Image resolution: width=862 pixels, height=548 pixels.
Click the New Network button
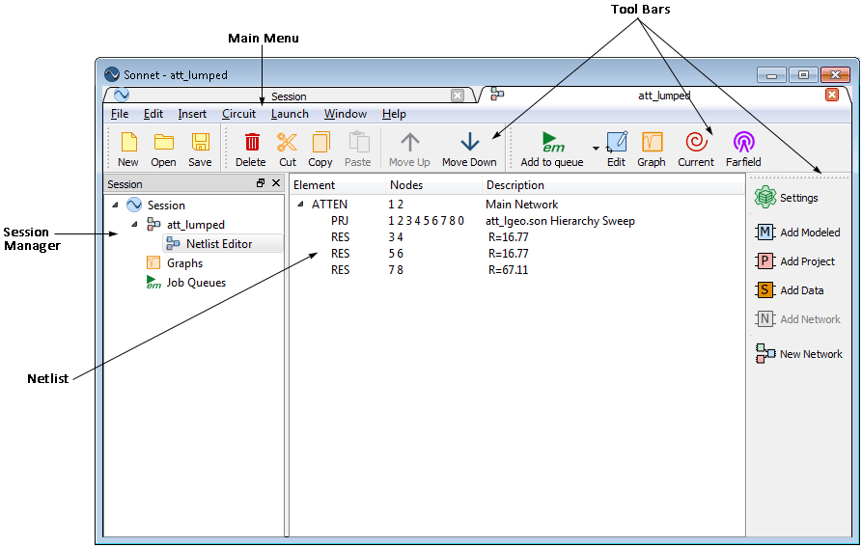[x=799, y=354]
